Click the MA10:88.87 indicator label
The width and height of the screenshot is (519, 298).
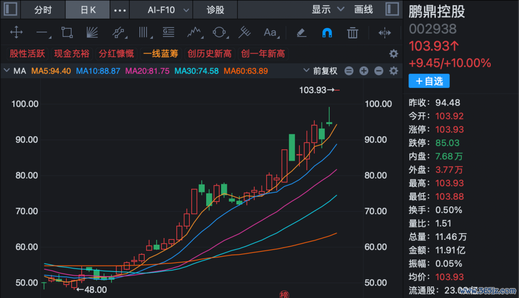98,71
